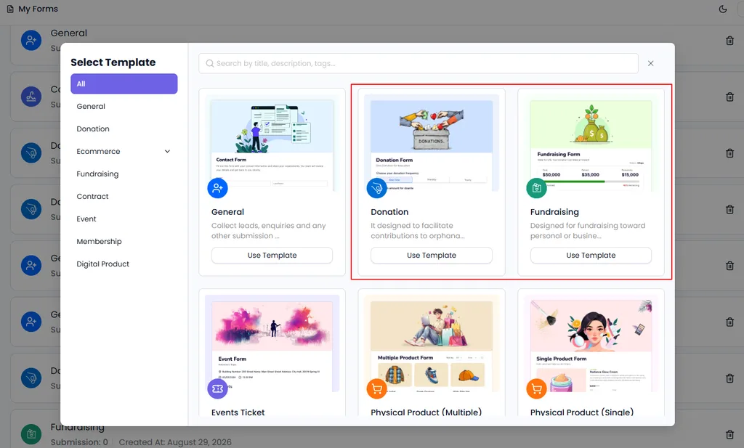Viewport: 744px width, 448px height.
Task: Click sixth background form's user-plus avatar icon
Action: (31, 322)
